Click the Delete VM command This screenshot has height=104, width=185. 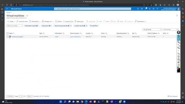[120, 21]
